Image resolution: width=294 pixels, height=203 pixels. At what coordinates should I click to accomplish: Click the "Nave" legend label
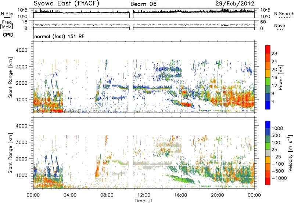[280, 25]
